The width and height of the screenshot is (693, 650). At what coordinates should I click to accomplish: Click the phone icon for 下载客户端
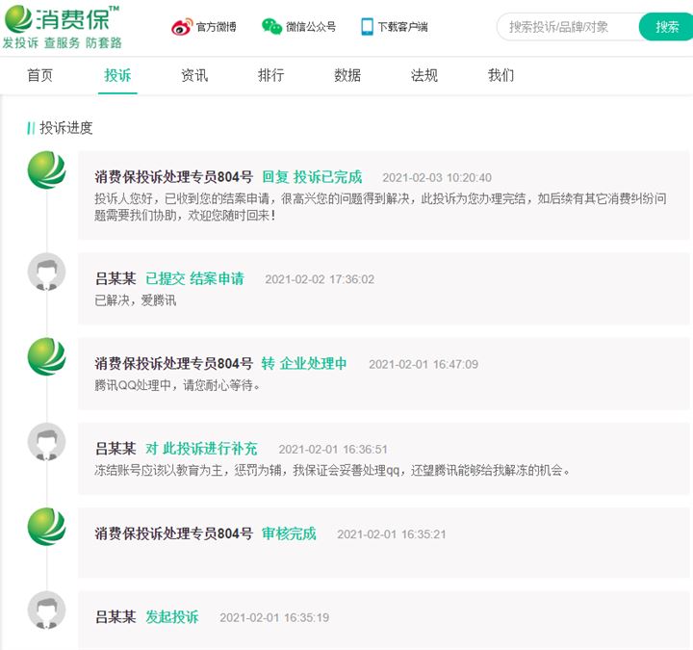[x=367, y=27]
